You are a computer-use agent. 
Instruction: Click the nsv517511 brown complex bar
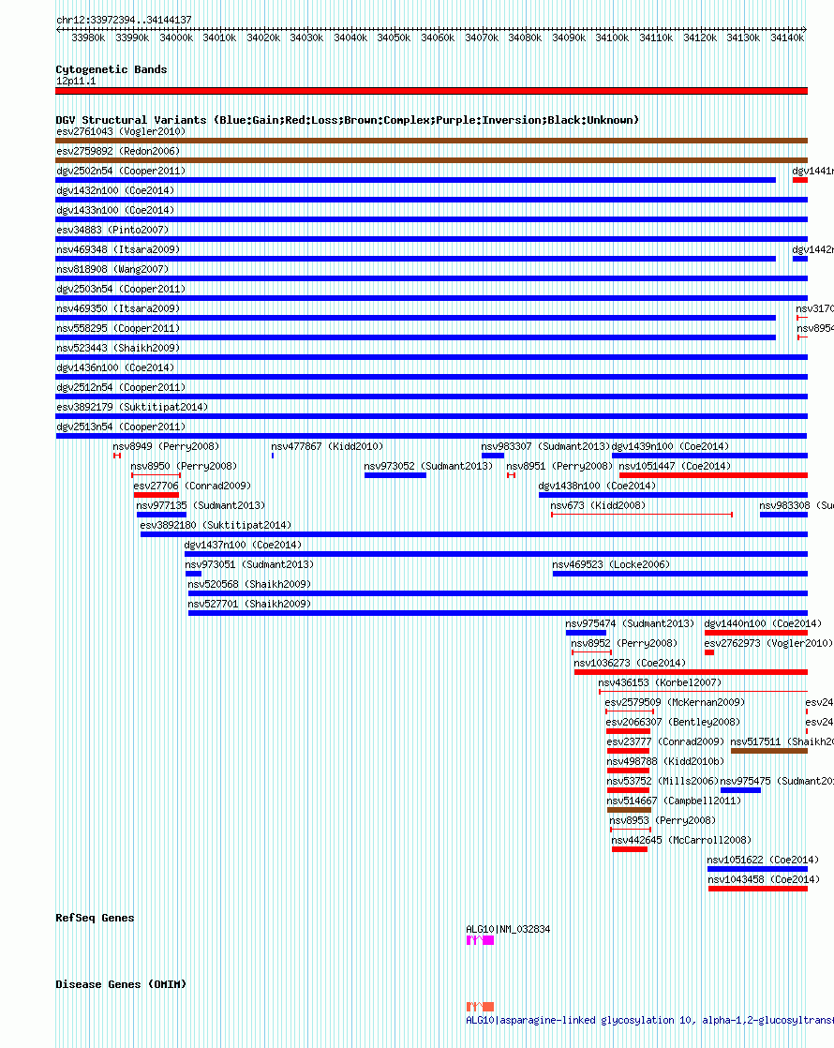pos(769,751)
